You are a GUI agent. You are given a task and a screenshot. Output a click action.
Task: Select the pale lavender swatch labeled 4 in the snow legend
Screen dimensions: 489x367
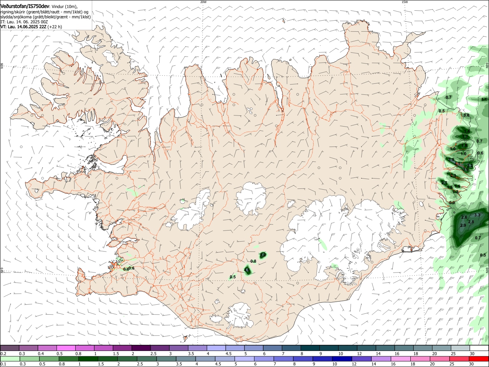[x=215, y=348]
